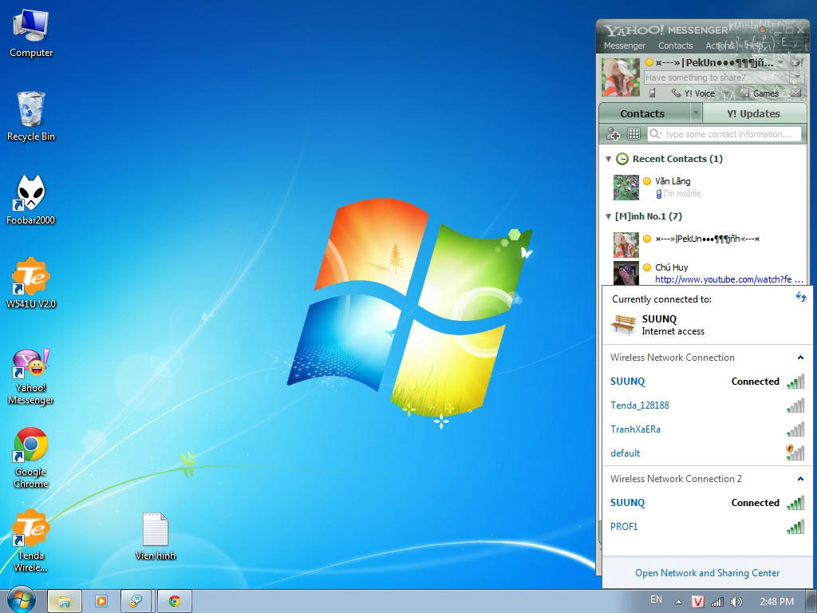Open Vien hinh text file on desktop

156,536
